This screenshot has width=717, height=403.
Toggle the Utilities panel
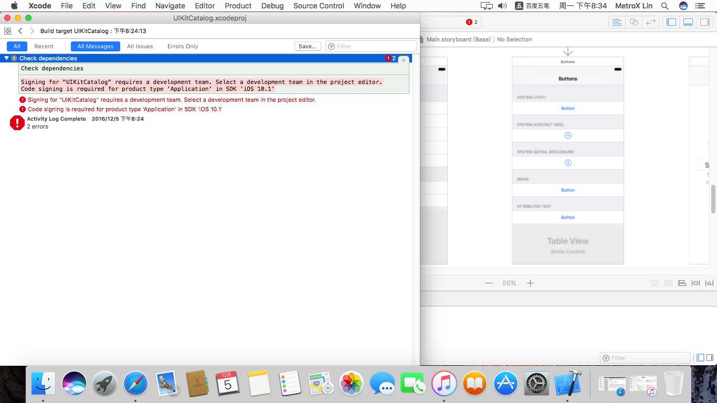point(705,22)
